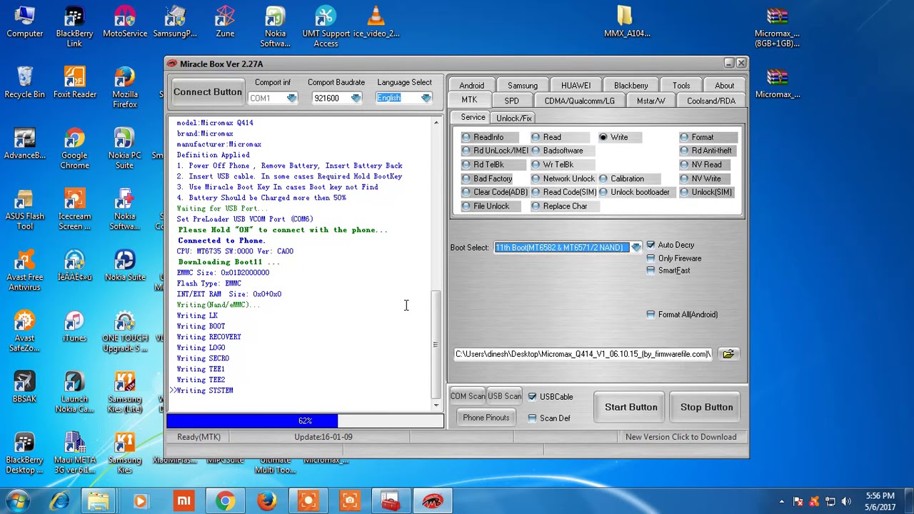
Task: Open Firefox from the taskbar
Action: 266,501
